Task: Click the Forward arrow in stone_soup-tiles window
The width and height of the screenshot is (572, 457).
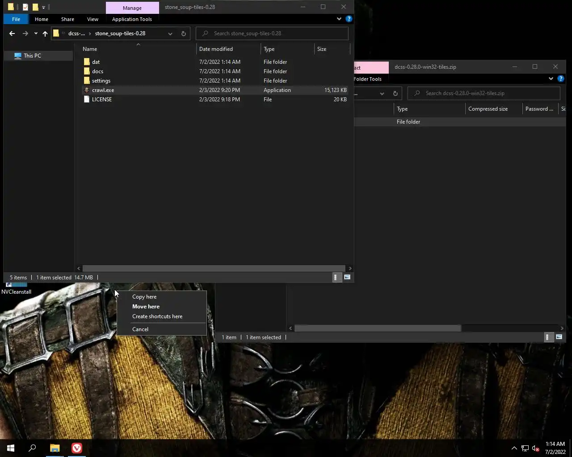Action: (25, 33)
